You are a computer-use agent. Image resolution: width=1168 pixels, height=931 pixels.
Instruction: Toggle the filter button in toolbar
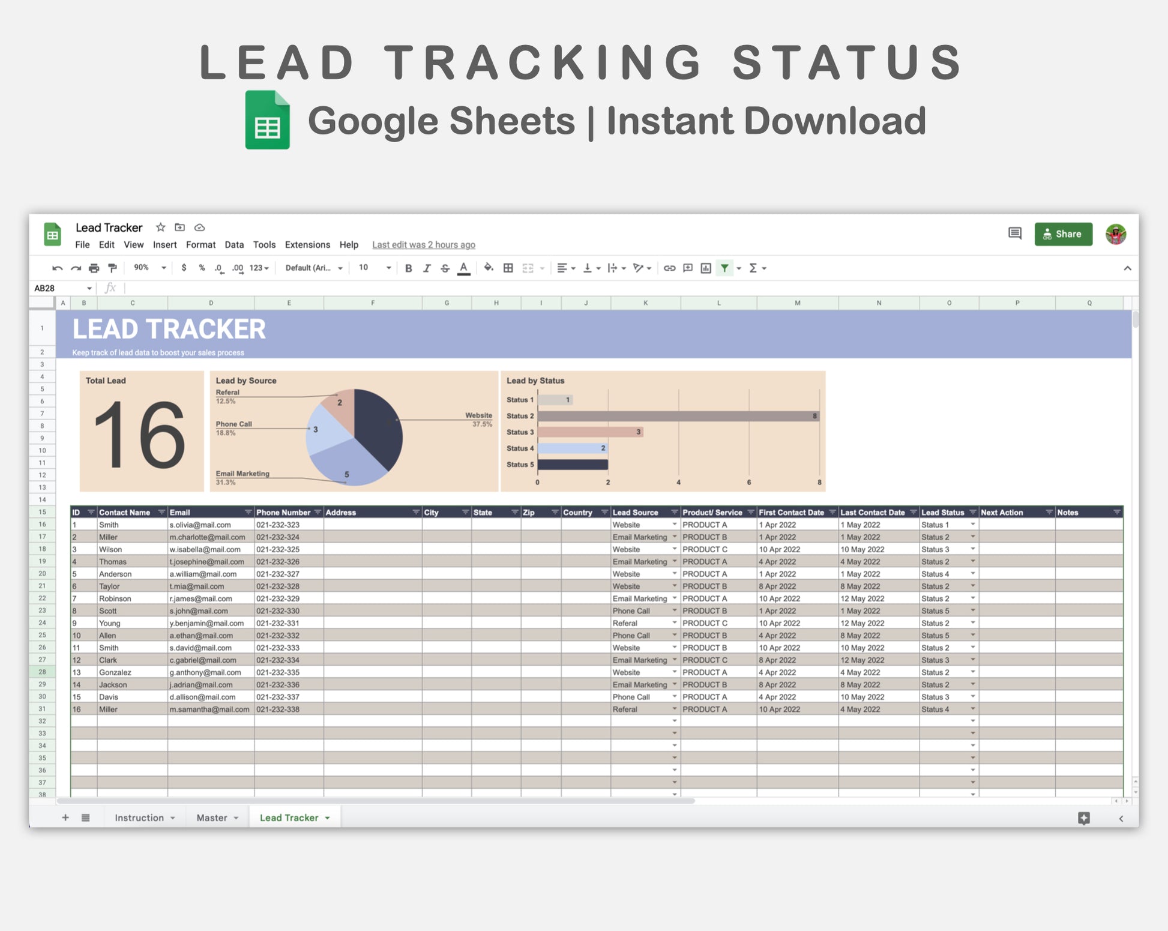[725, 268]
